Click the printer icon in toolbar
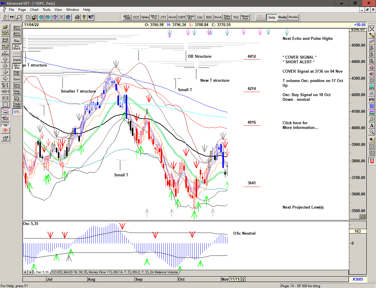 [x=77, y=17]
